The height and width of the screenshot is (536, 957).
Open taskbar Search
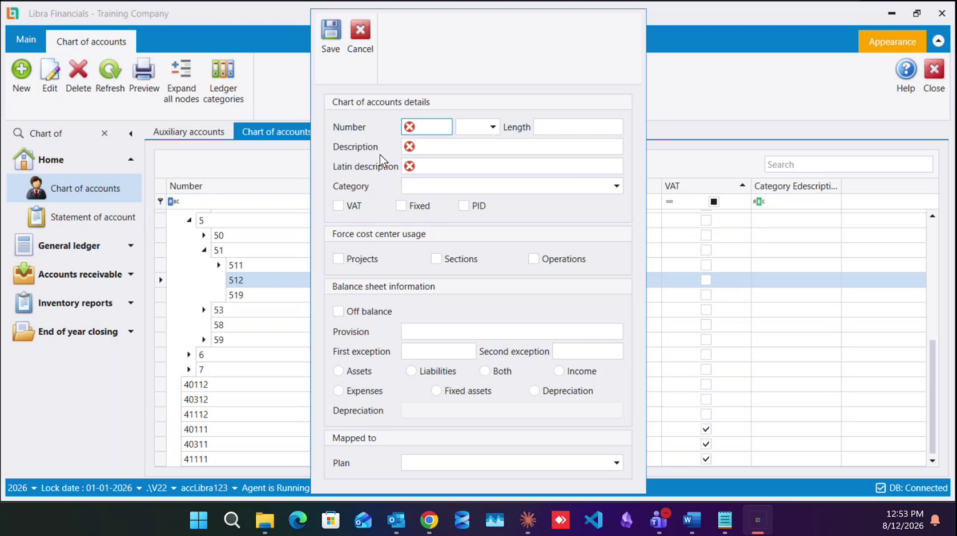click(x=232, y=520)
